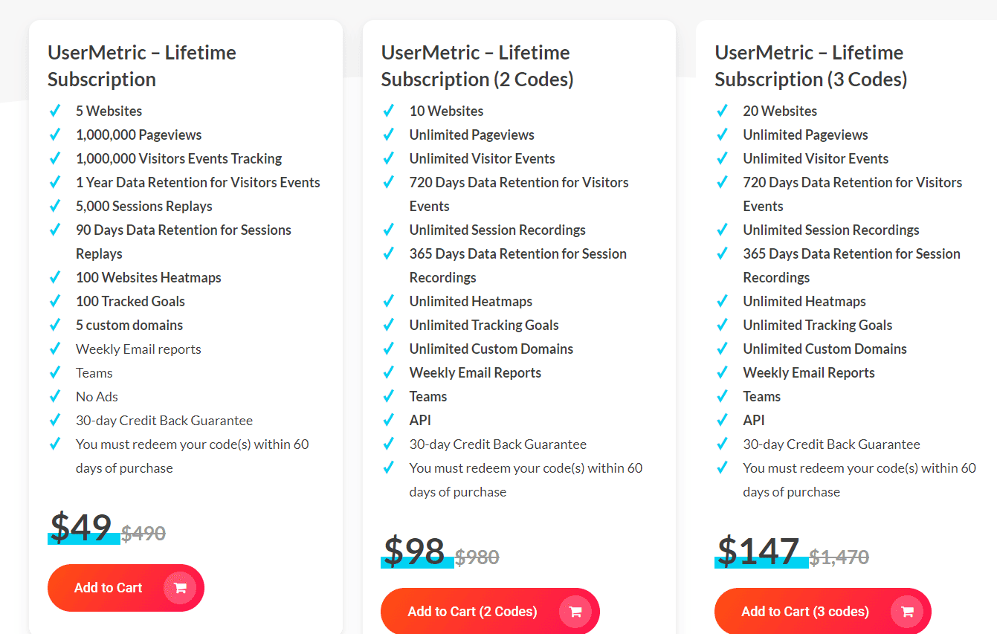Click the cart icon on the first Add to Cart button
This screenshot has width=997, height=634.
point(180,587)
